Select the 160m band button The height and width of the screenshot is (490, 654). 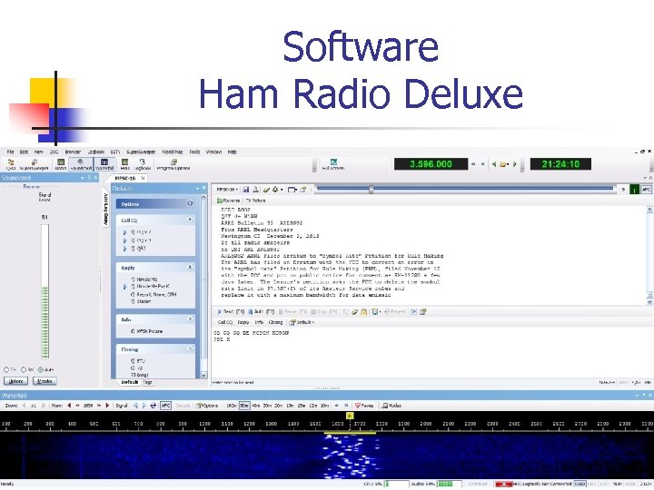[x=232, y=406]
